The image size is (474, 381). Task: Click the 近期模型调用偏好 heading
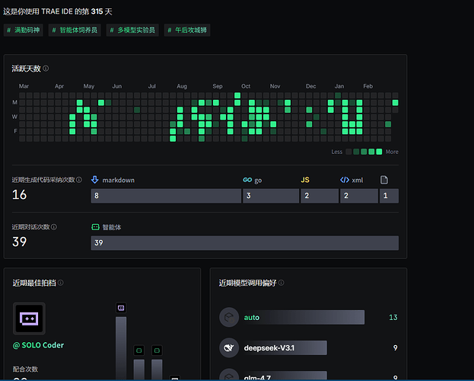[247, 283]
